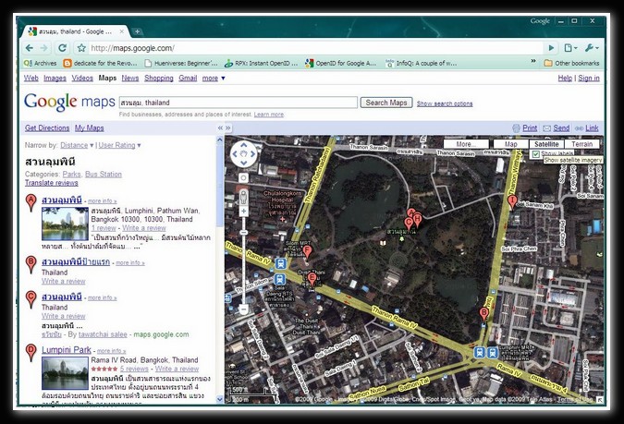Click the Street View pegman icon
624x424 pixels.
pyautogui.click(x=243, y=197)
